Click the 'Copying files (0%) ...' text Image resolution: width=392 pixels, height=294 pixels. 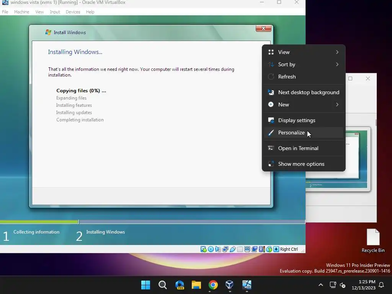pyautogui.click(x=81, y=90)
